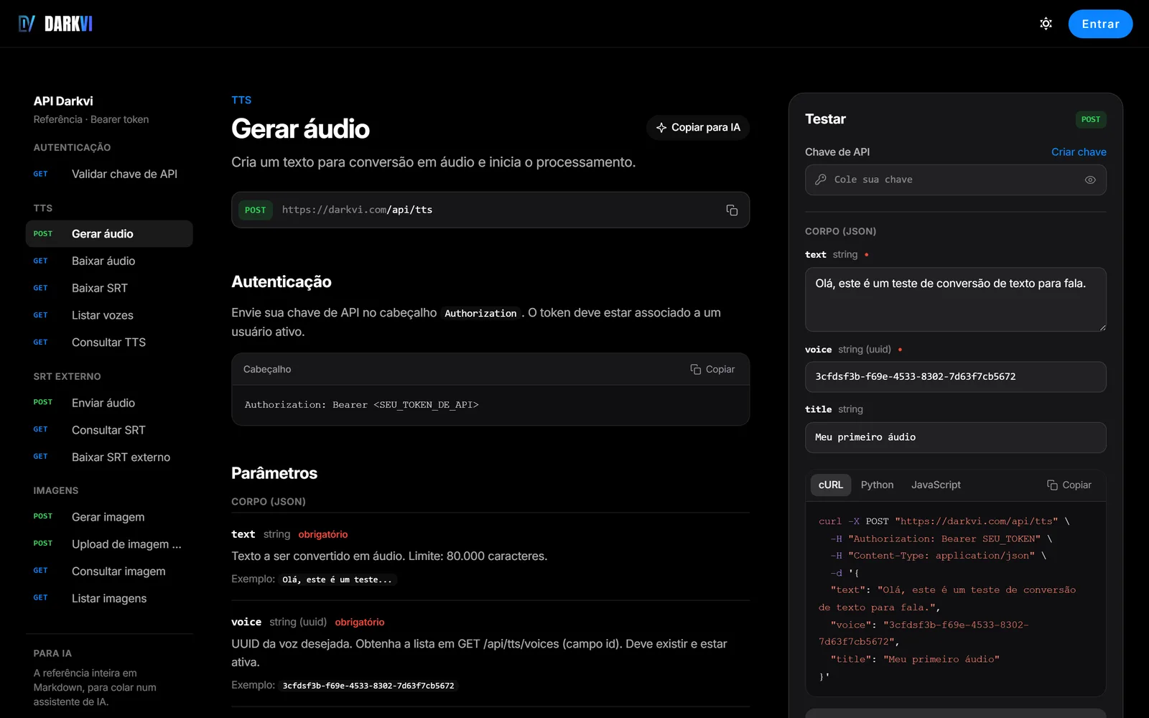Click the example voice UUID in Parâmetros

(368, 686)
